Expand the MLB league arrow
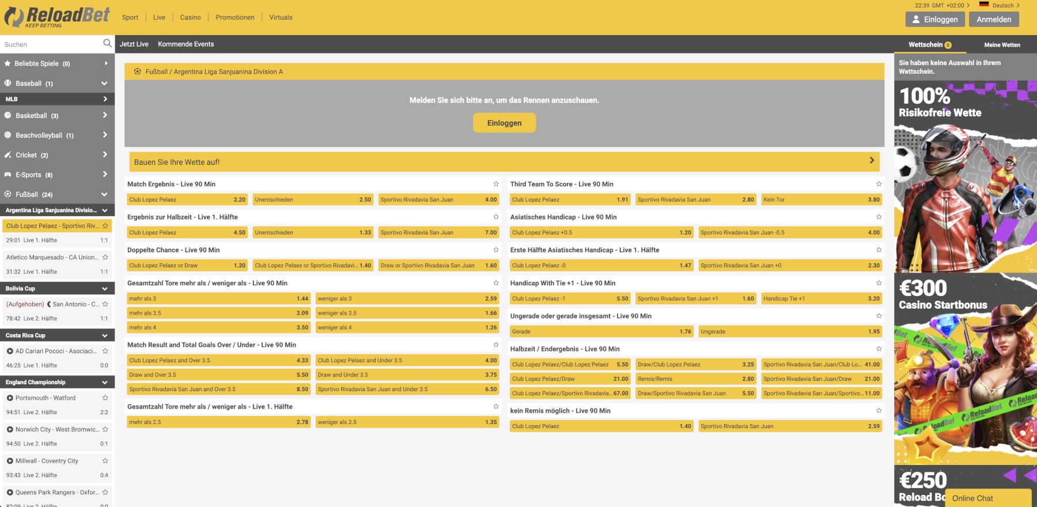This screenshot has height=507, width=1037. [105, 99]
